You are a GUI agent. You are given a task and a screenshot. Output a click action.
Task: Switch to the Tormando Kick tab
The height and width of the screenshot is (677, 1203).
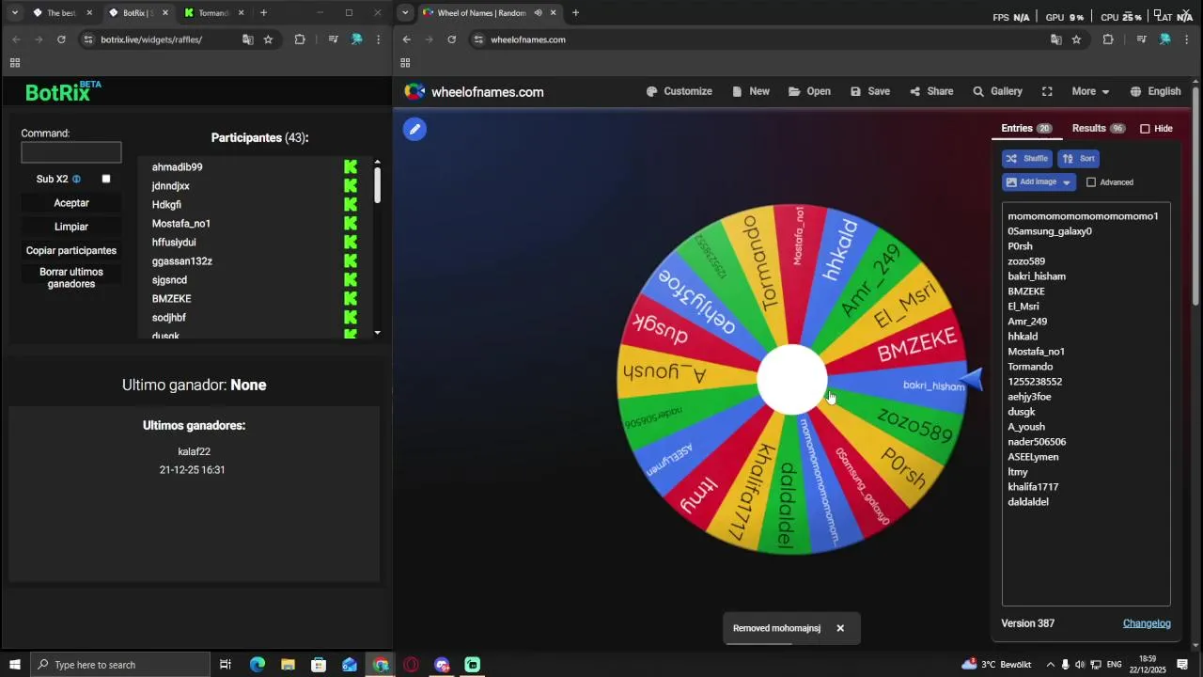point(213,13)
